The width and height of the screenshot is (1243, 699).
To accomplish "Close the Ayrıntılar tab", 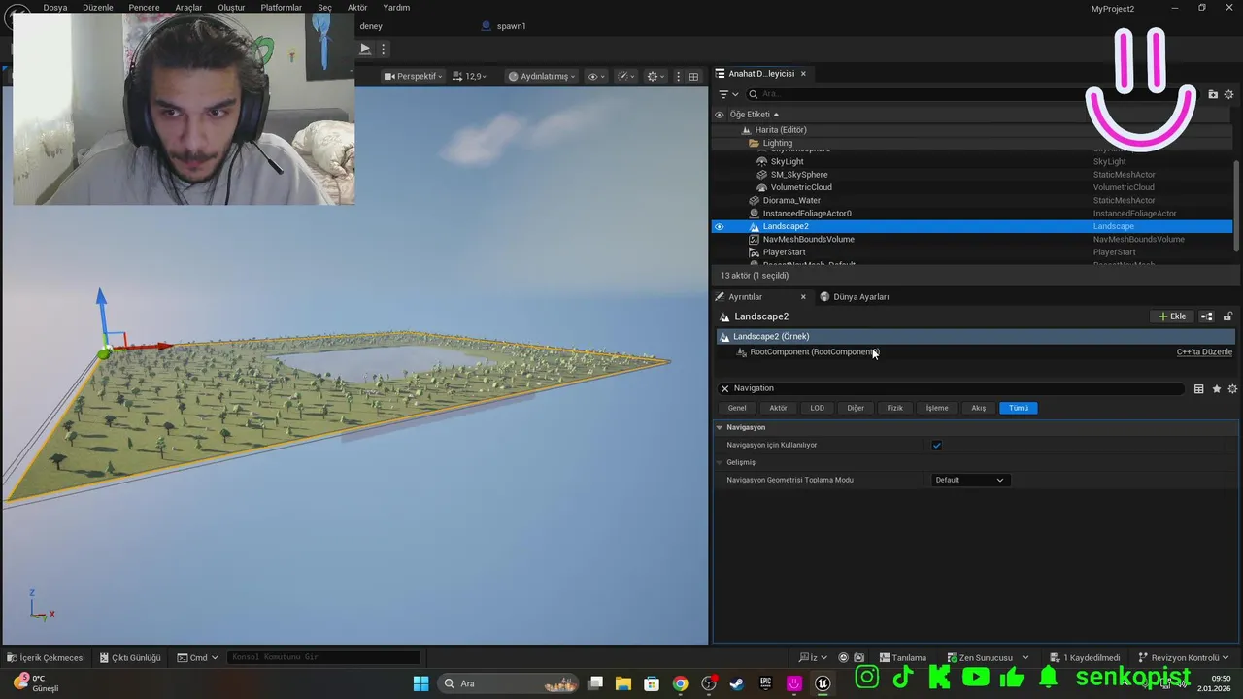I will click(x=803, y=297).
